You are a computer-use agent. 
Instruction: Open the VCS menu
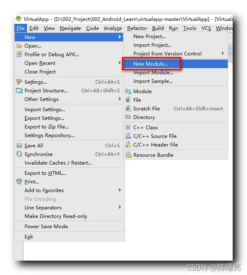pyautogui.click(x=206, y=28)
